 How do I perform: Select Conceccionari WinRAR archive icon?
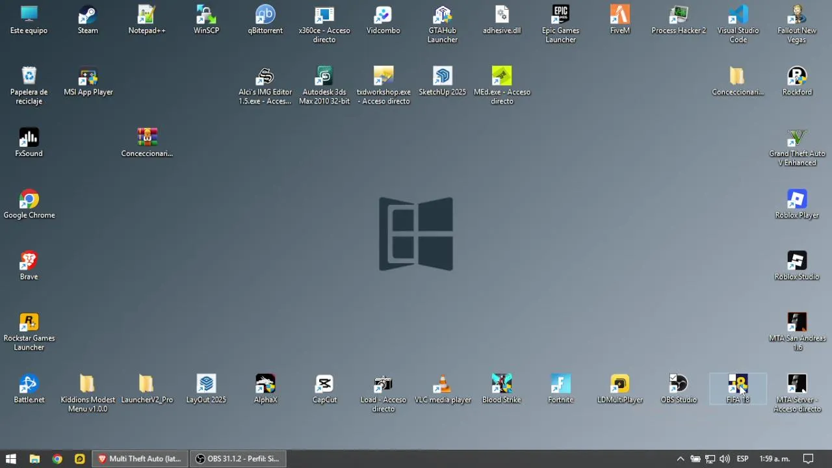pyautogui.click(x=147, y=143)
